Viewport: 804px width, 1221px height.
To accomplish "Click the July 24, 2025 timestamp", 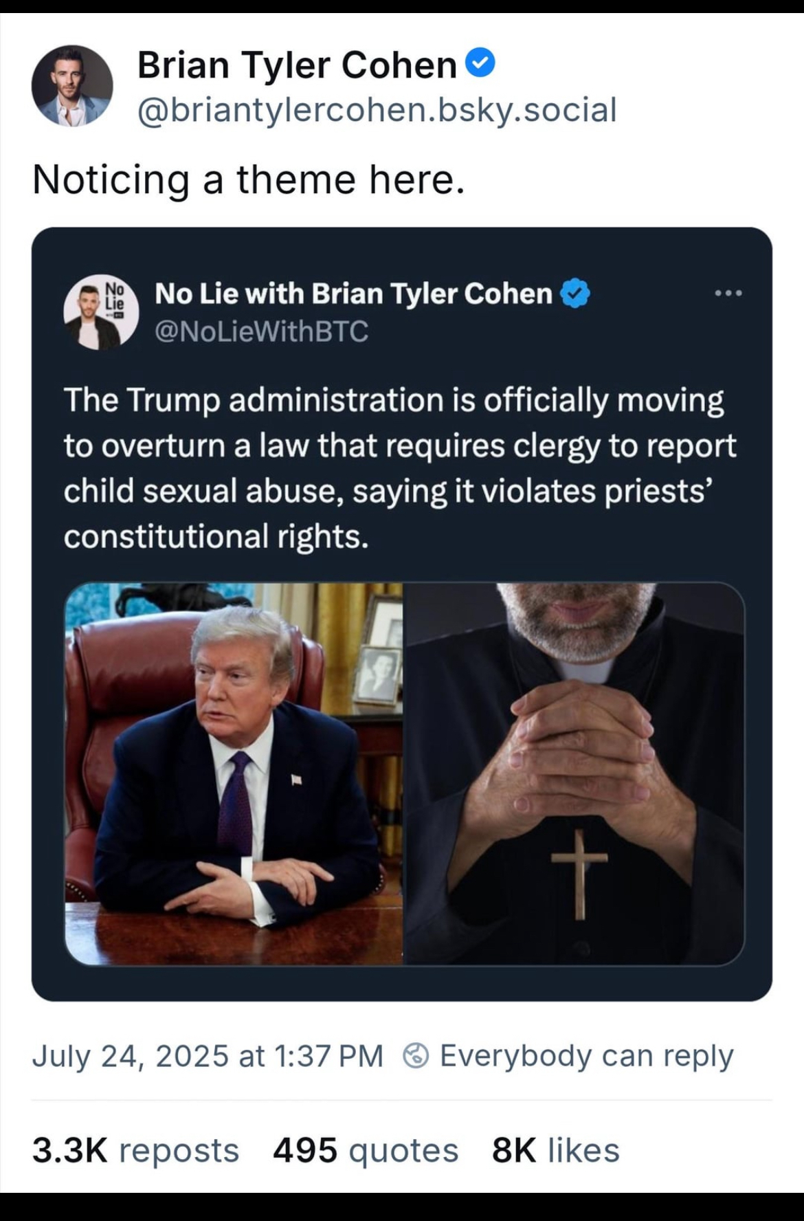I will point(208,1055).
